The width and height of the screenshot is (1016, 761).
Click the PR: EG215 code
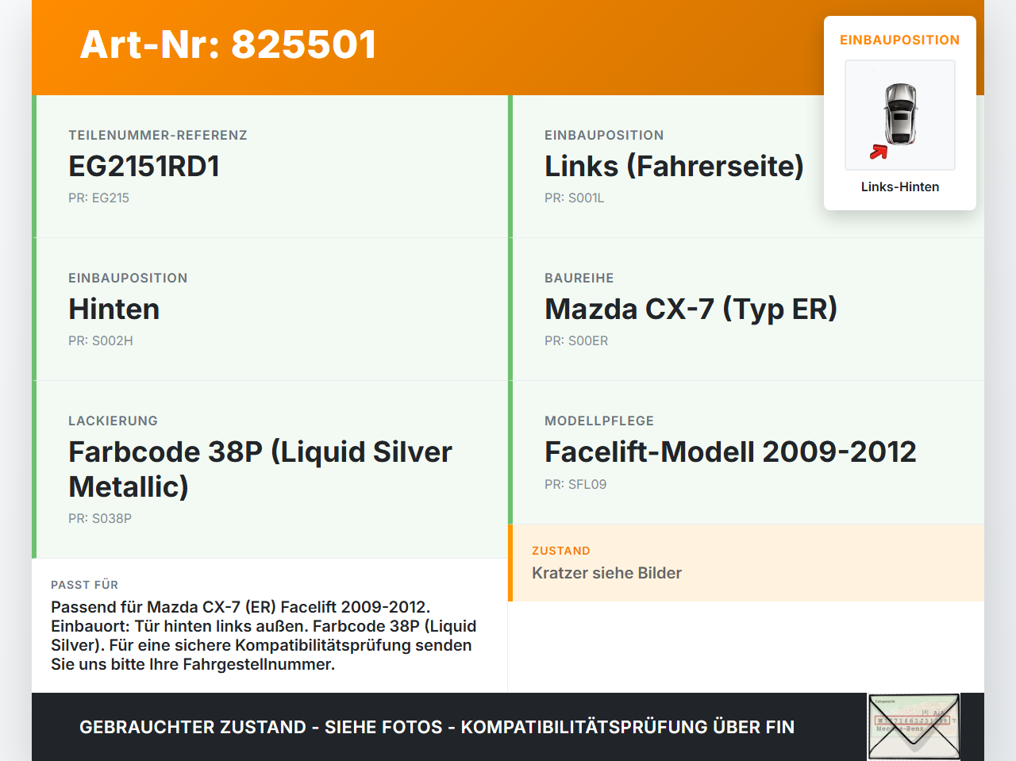pyautogui.click(x=98, y=198)
